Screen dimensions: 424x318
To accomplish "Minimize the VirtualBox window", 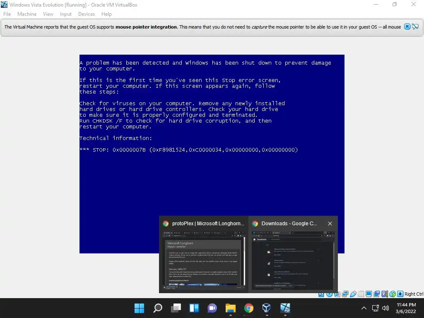I will click(376, 5).
